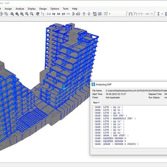167x167 pixels.
Task: Open the Display menu
Action: pos(32,9)
